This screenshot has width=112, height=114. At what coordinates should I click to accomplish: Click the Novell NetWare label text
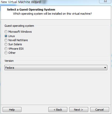point(18,40)
